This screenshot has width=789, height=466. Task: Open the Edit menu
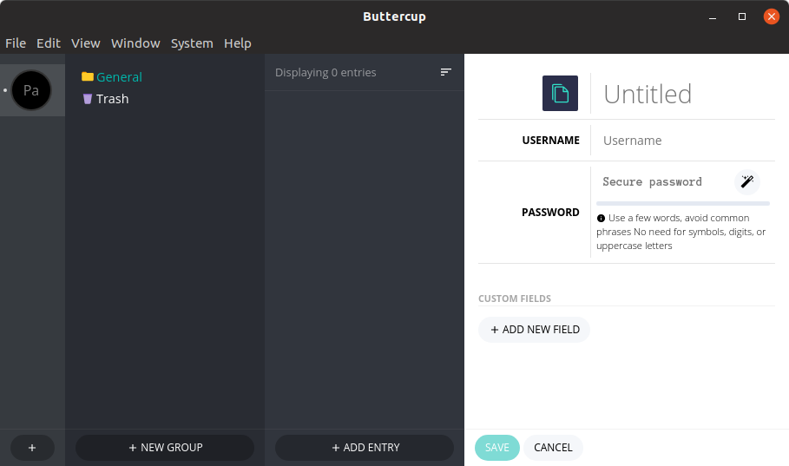[x=49, y=43]
